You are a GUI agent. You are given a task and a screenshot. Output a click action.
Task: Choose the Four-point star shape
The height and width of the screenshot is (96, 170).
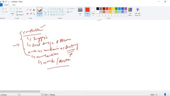48,14
